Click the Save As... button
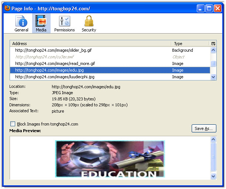The height and width of the screenshot is (189, 226). click(204, 128)
